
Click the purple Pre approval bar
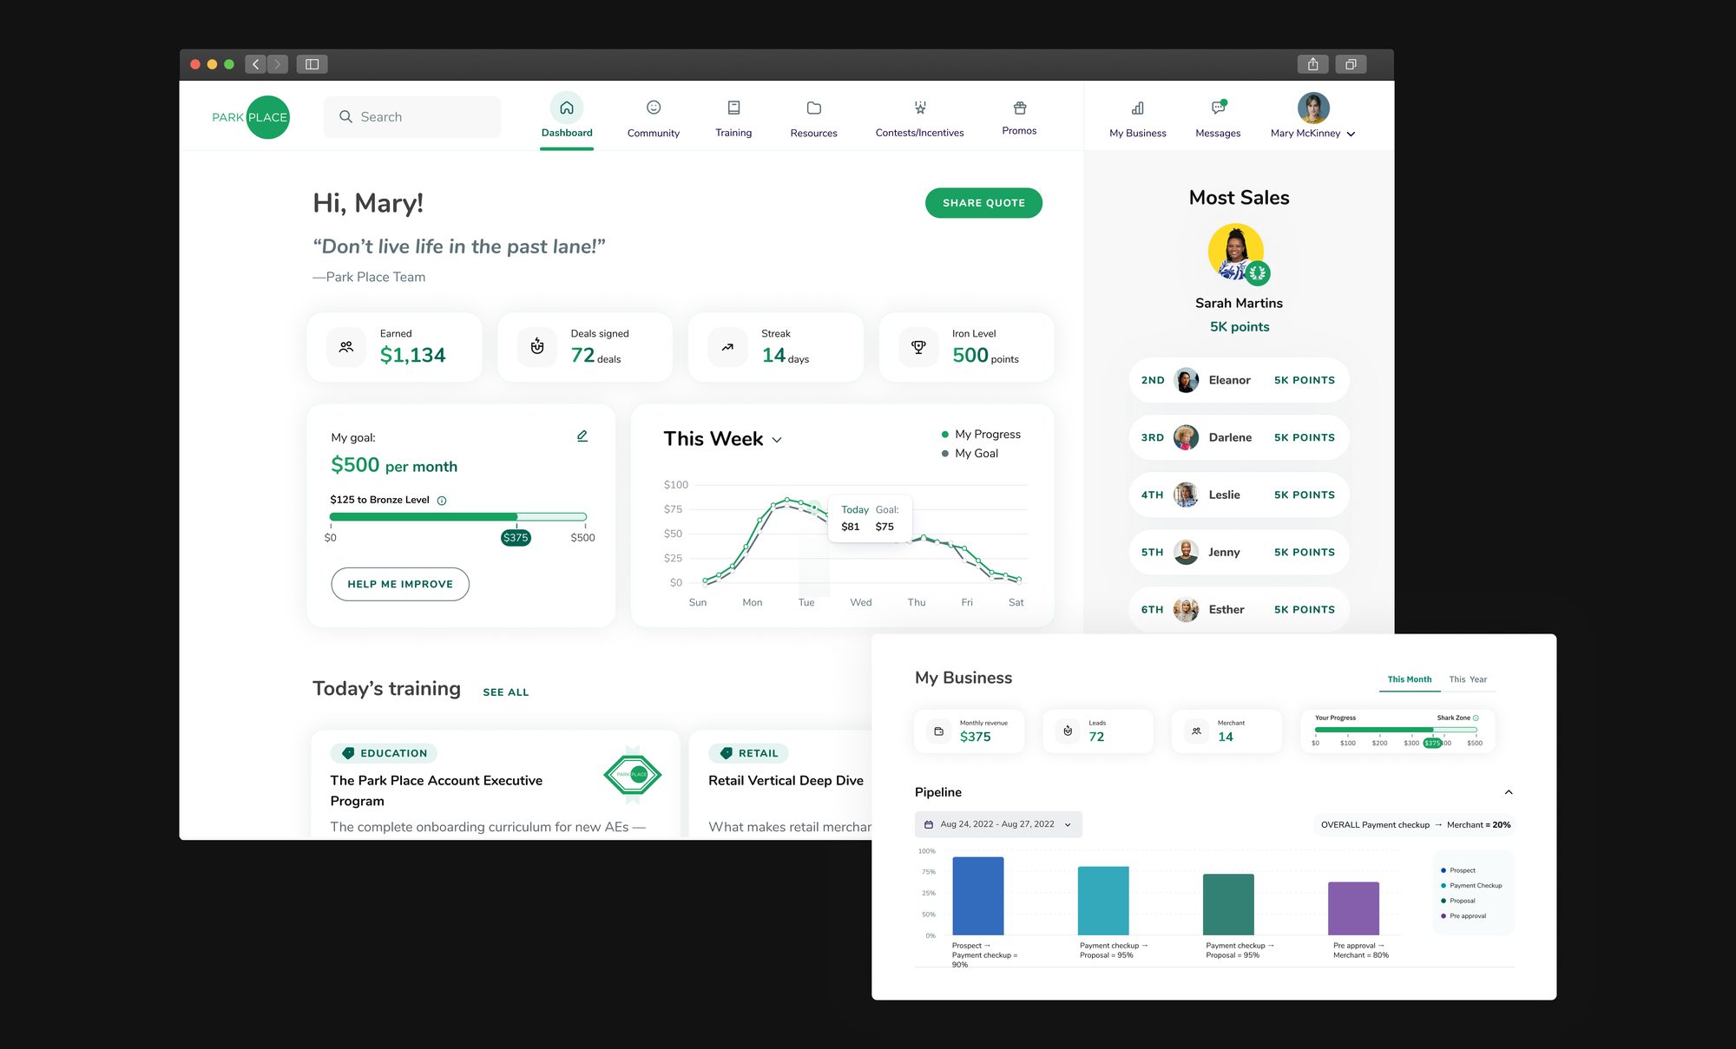coord(1353,908)
